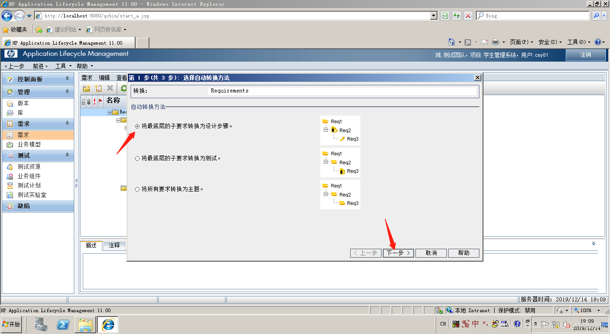This screenshot has height=334, width=610.
Task: Select convert all requirements to subjects
Action: point(137,189)
